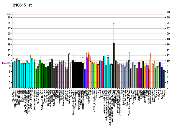Click the 28 tick on right axis
The width and height of the screenshot is (177, 128).
pos(168,12)
